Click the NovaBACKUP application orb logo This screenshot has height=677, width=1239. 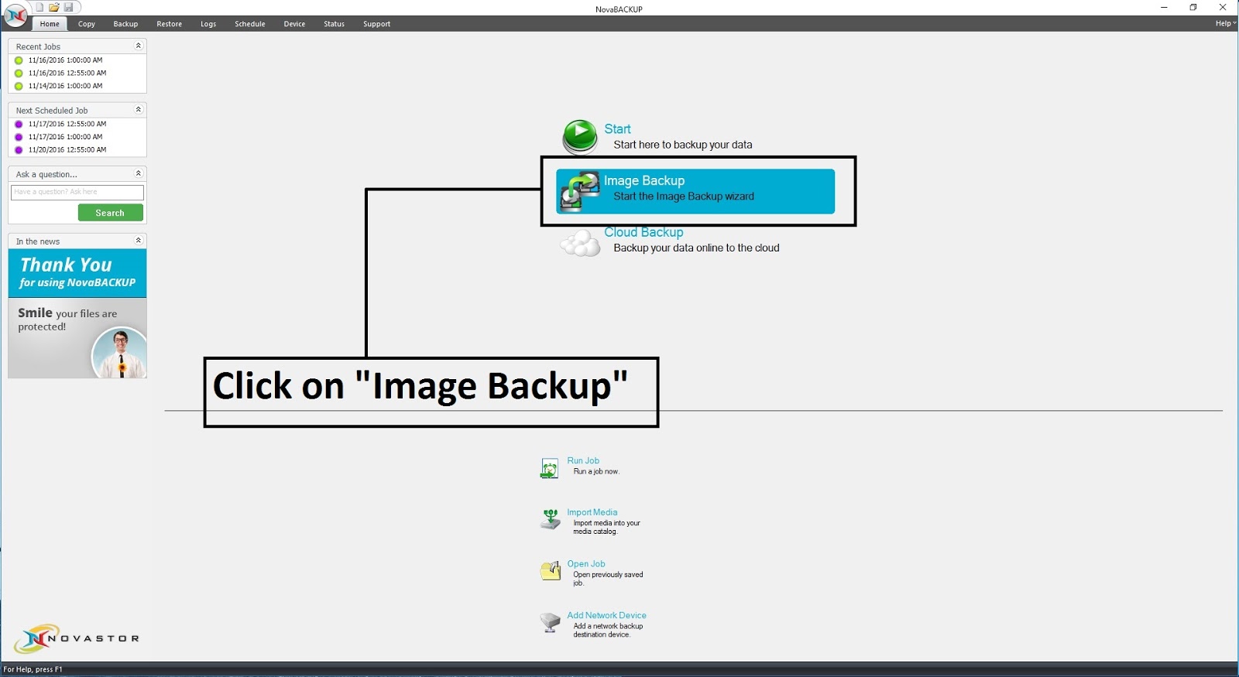(x=15, y=15)
